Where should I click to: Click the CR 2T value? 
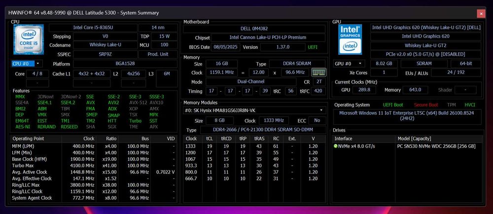pyautogui.click(x=319, y=82)
